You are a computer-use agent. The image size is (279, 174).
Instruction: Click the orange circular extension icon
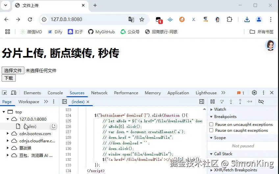[182, 19]
